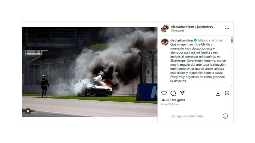Open the header profile avatar pair

tap(165, 28)
